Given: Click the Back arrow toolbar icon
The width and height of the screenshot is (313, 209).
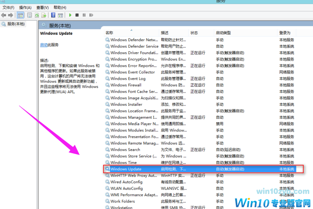Looking at the screenshot, I should [4, 15].
